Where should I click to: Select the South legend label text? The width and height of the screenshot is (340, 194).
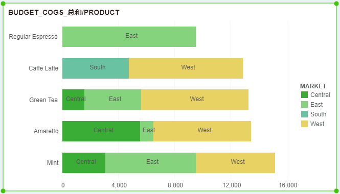[x=318, y=114]
